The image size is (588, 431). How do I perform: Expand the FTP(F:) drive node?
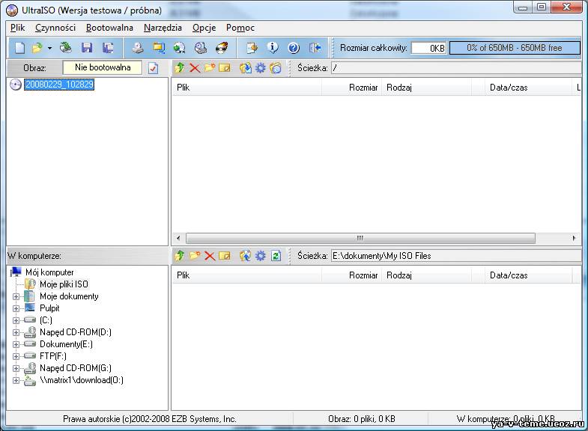[x=16, y=356]
